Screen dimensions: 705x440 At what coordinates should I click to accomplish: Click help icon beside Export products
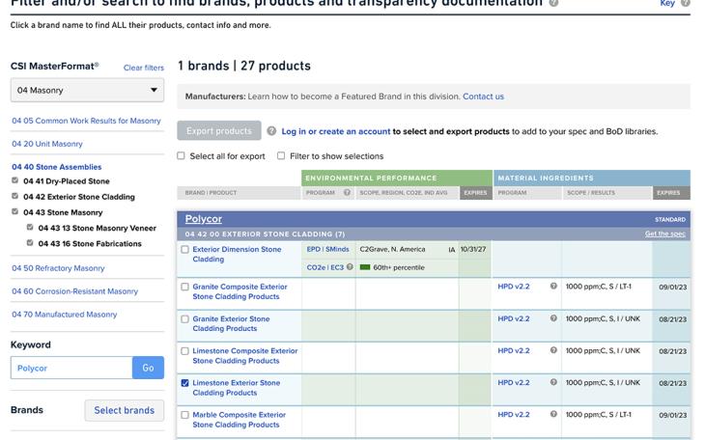tap(271, 131)
